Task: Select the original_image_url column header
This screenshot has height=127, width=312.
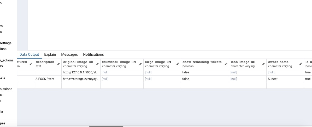Action: 81,64
